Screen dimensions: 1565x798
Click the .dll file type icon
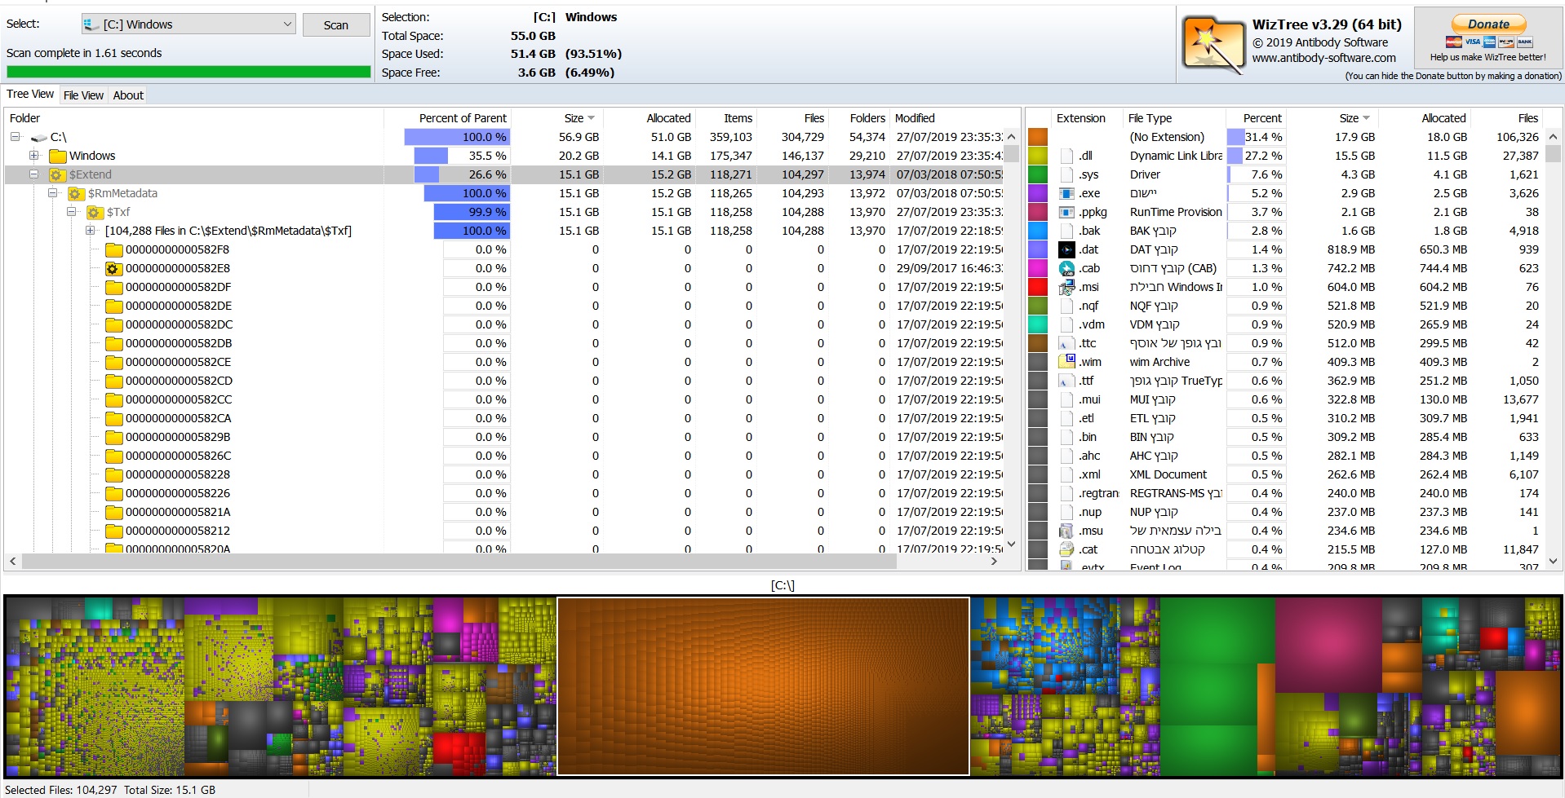1066,156
